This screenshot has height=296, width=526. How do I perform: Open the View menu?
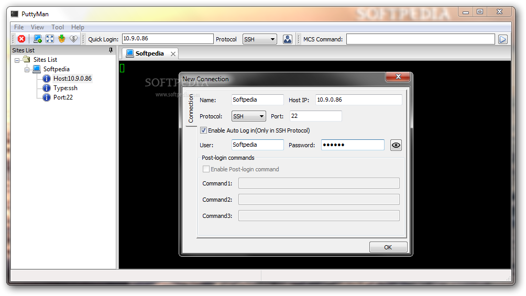37,27
